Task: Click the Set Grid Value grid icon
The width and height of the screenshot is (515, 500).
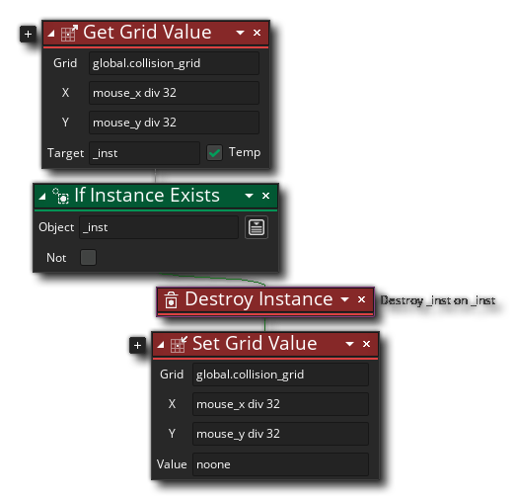Action: (179, 344)
